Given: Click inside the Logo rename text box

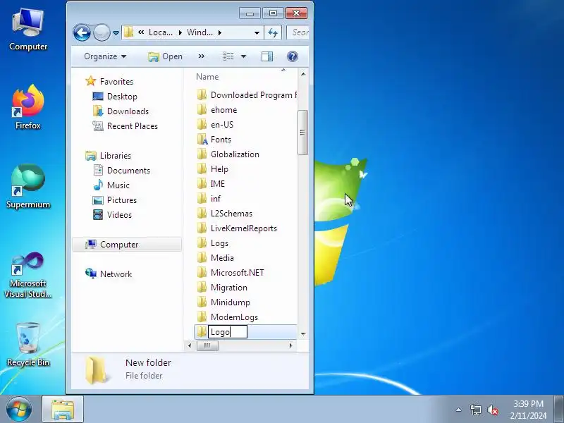Looking at the screenshot, I should point(228,331).
